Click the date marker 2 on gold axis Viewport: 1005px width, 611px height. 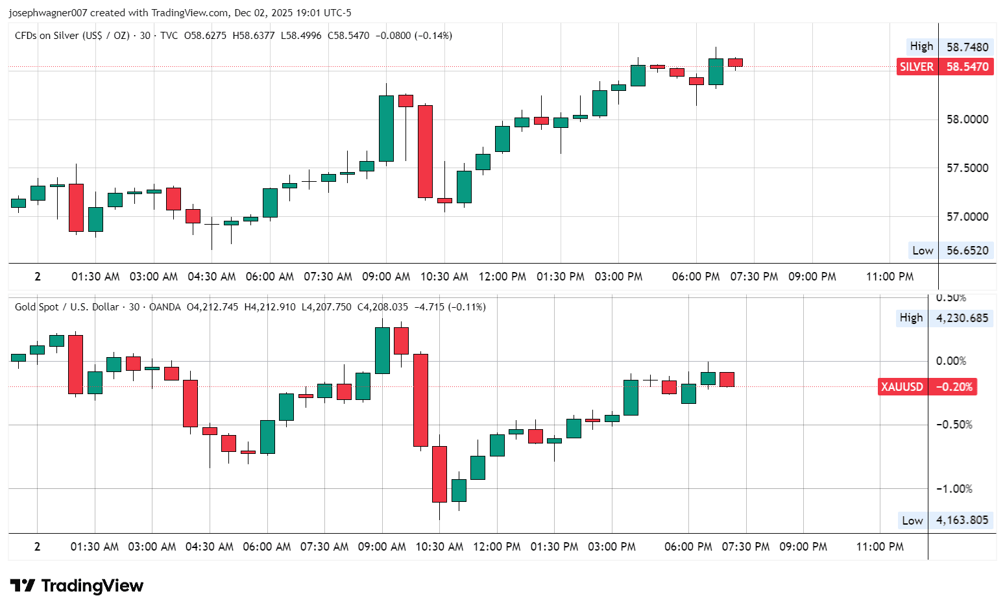(38, 547)
